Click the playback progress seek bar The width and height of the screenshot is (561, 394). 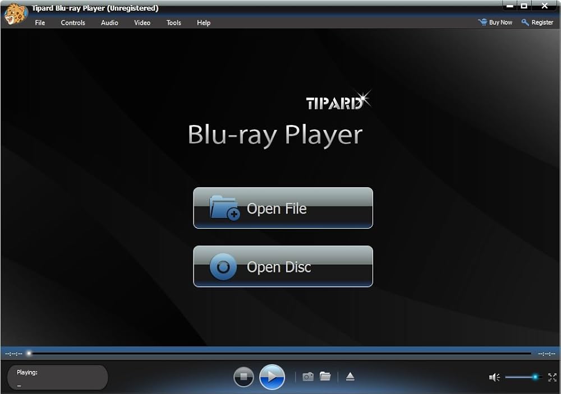(280, 354)
